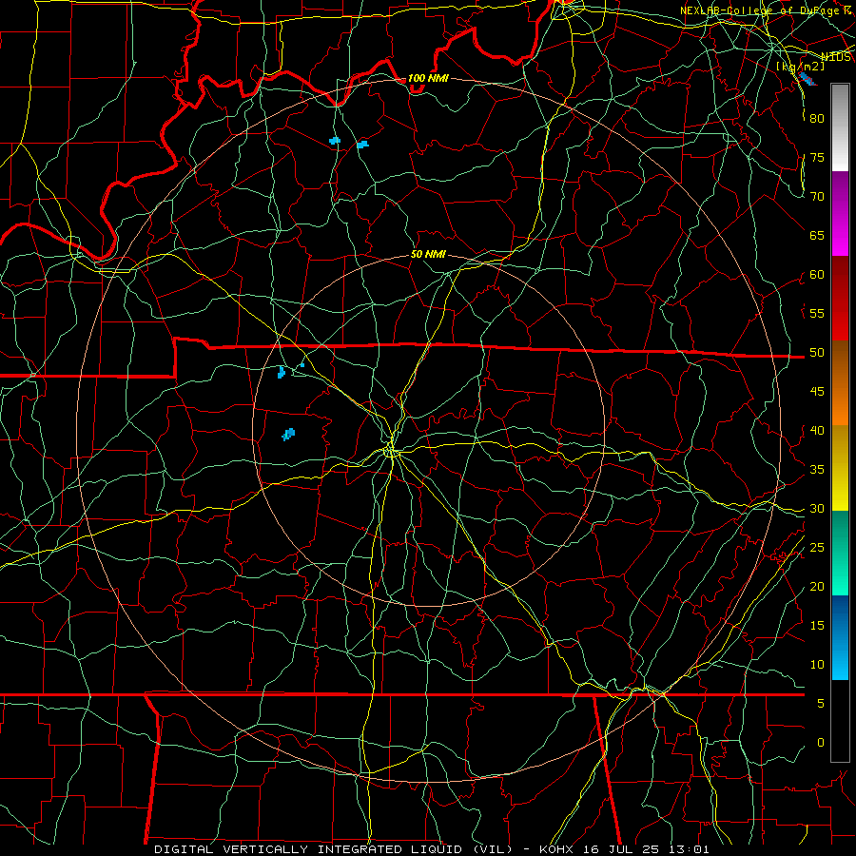Select the brown-orange segment of the color scale
The image size is (856, 856).
pyautogui.click(x=840, y=383)
